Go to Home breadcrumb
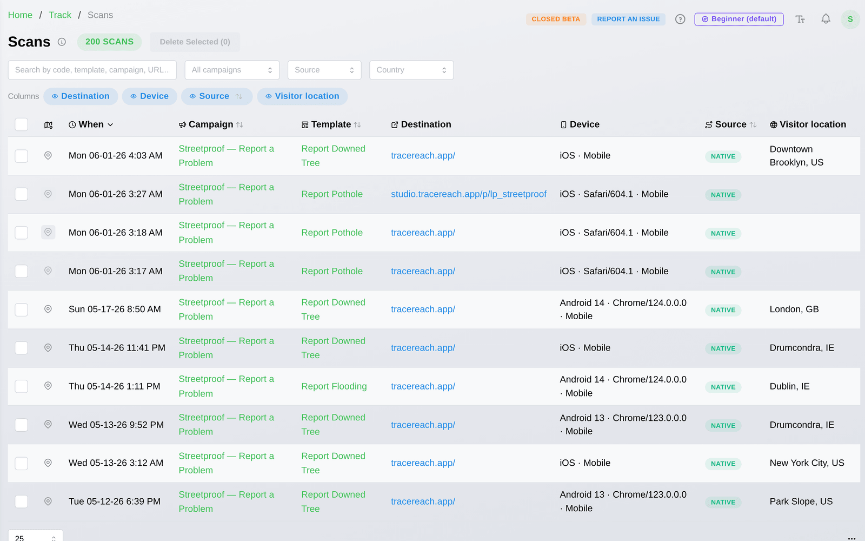This screenshot has width=865, height=541. click(x=20, y=15)
